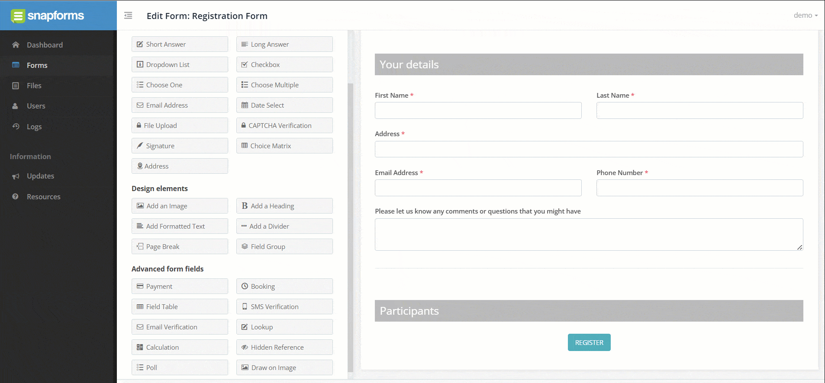Click the First Name input field

pos(478,110)
